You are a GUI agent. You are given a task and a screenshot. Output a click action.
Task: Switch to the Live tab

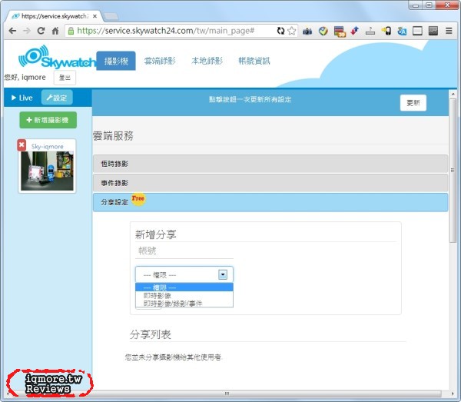point(22,98)
